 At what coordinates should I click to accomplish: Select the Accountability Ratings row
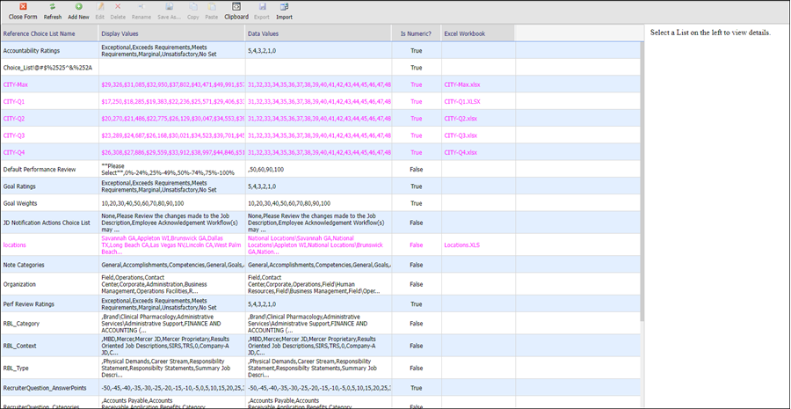click(31, 51)
